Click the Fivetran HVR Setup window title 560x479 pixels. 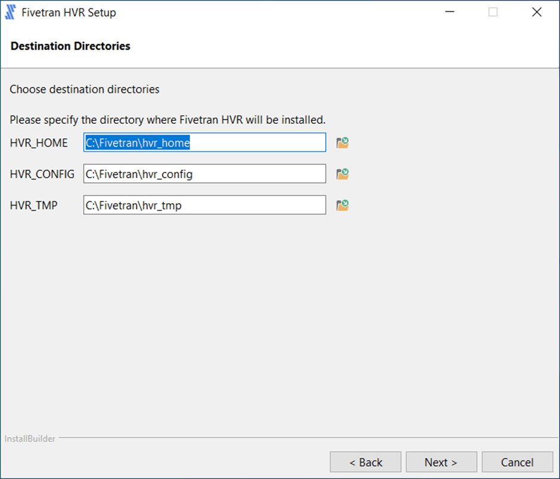[69, 13]
